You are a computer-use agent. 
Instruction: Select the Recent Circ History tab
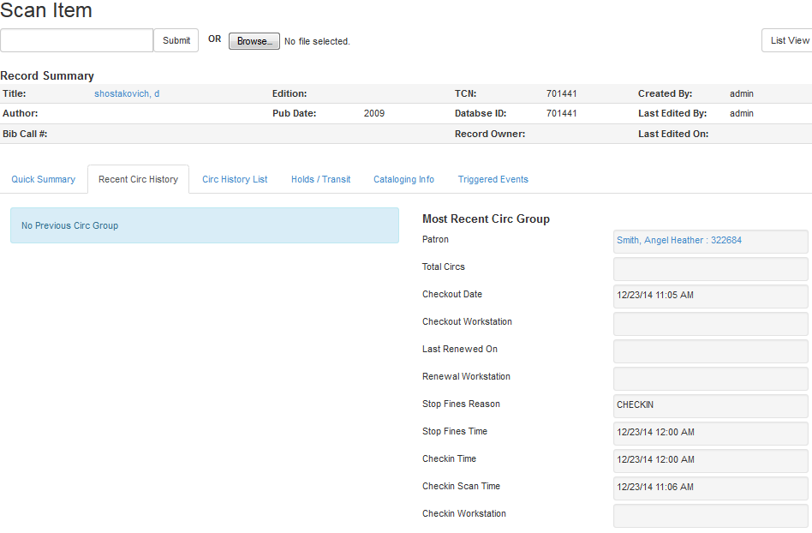point(138,179)
